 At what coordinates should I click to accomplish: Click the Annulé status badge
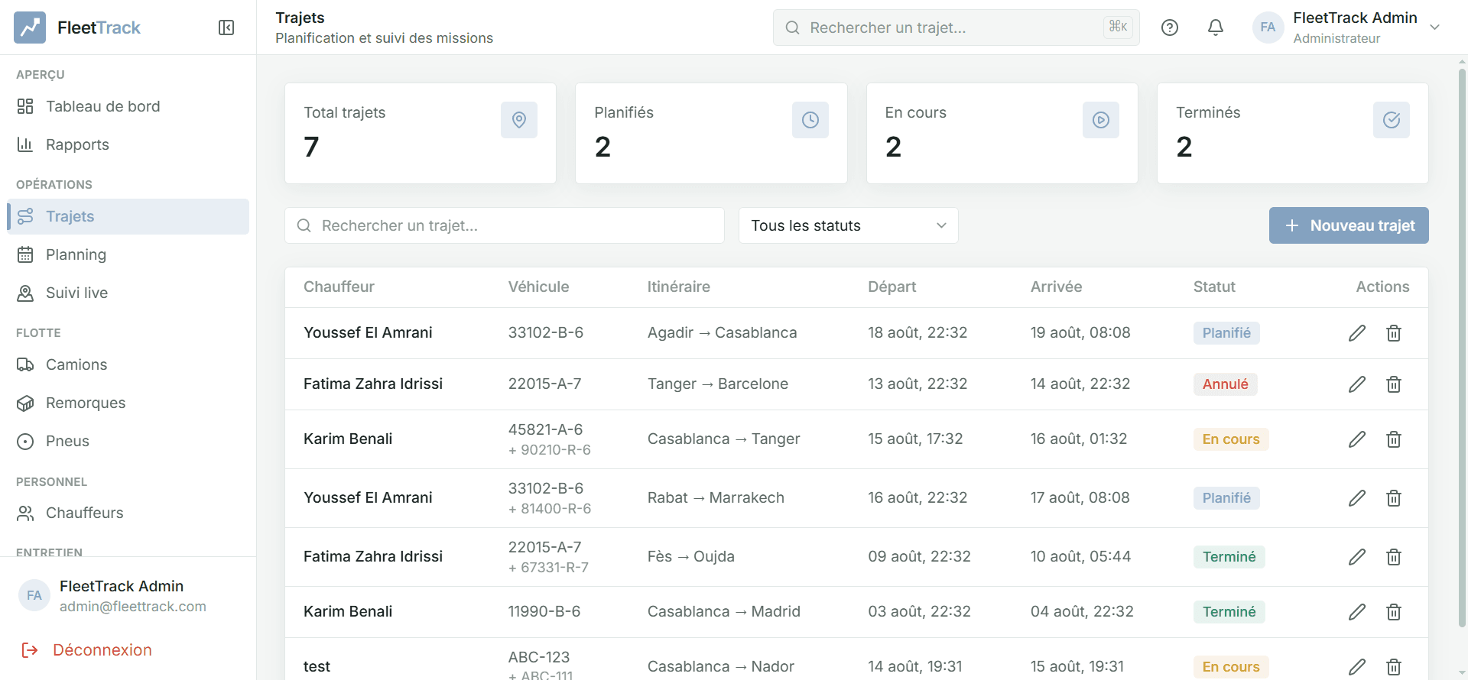coord(1225,384)
